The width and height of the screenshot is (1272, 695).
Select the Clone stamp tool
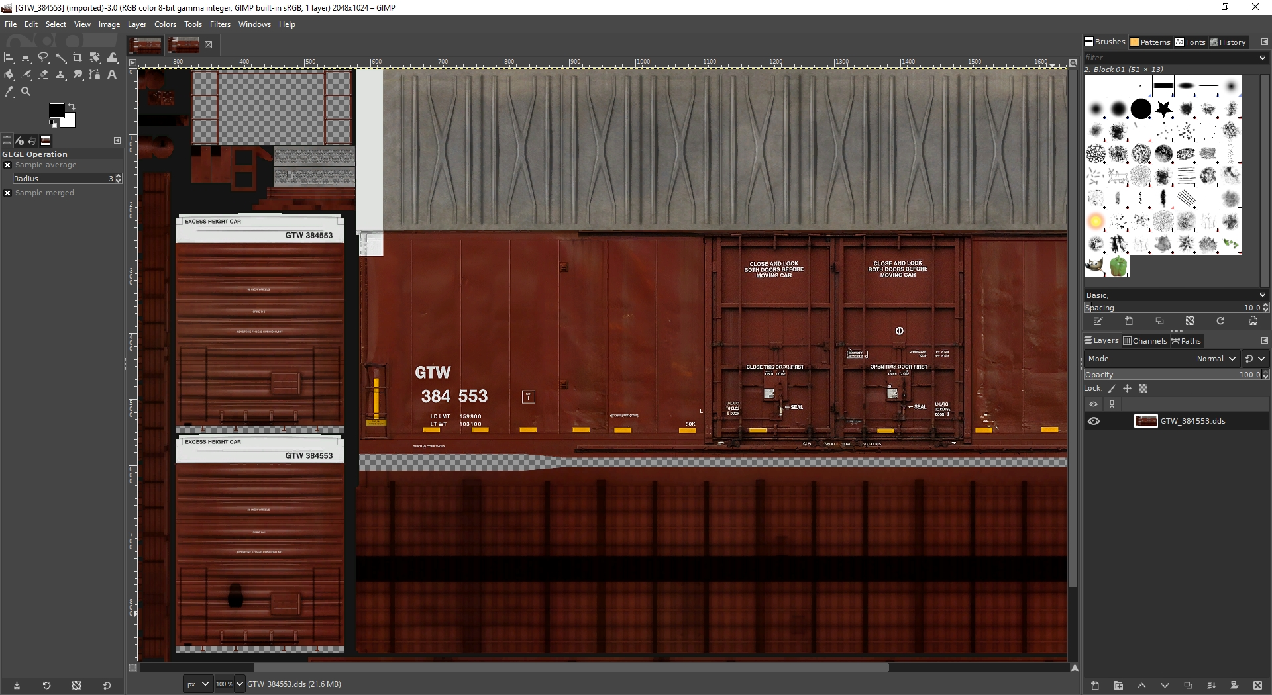(x=60, y=75)
